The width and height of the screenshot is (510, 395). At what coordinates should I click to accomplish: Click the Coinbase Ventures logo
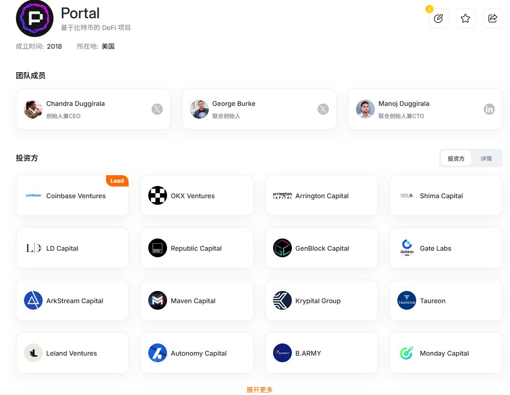[33, 196]
